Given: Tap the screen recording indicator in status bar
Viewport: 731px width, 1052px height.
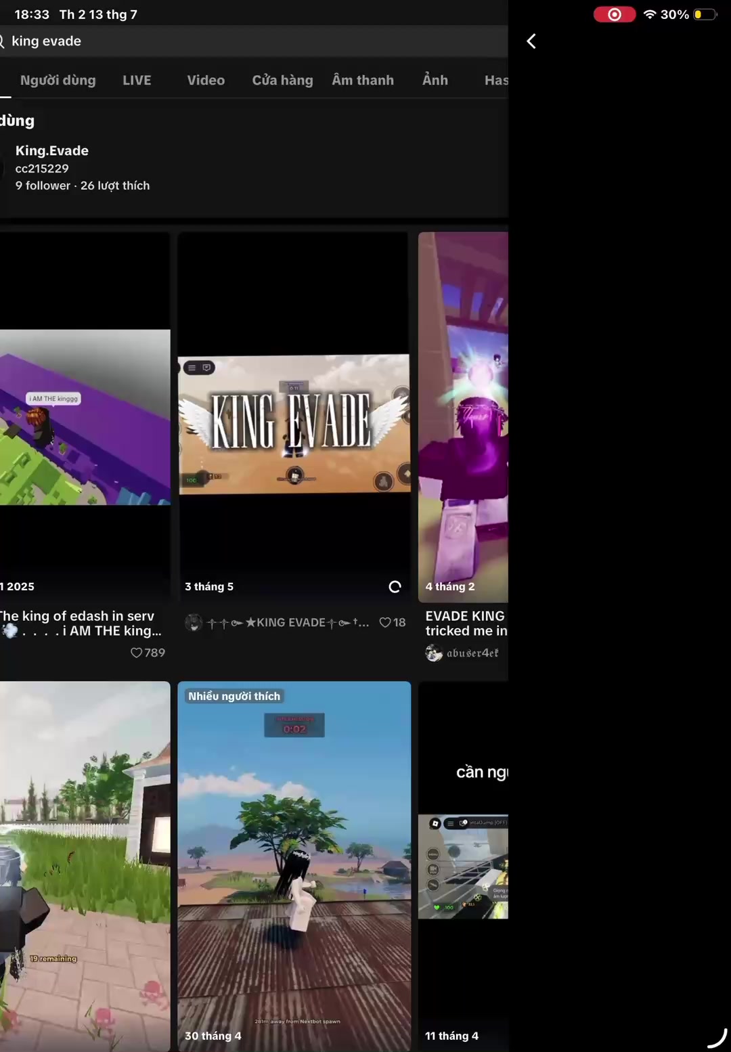Looking at the screenshot, I should point(615,14).
